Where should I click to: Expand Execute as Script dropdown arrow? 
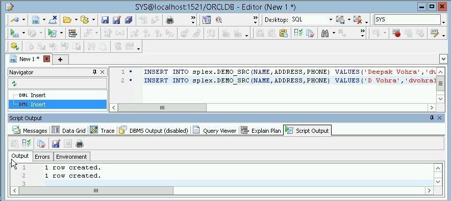tap(61, 33)
